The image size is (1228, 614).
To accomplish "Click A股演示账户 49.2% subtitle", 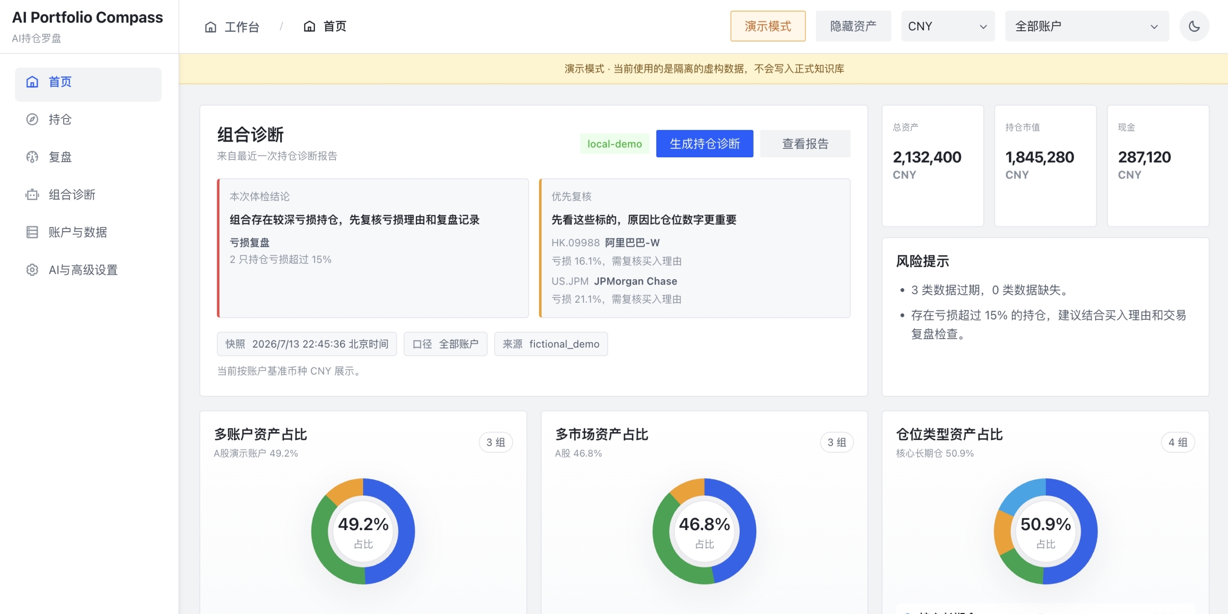I will (256, 453).
